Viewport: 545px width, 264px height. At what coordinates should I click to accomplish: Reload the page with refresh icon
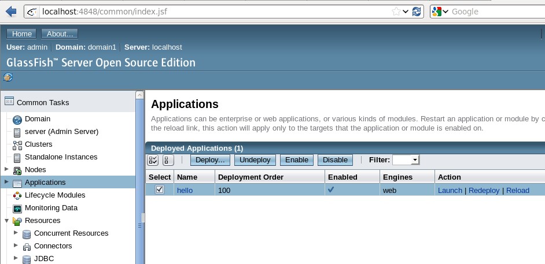coord(417,12)
